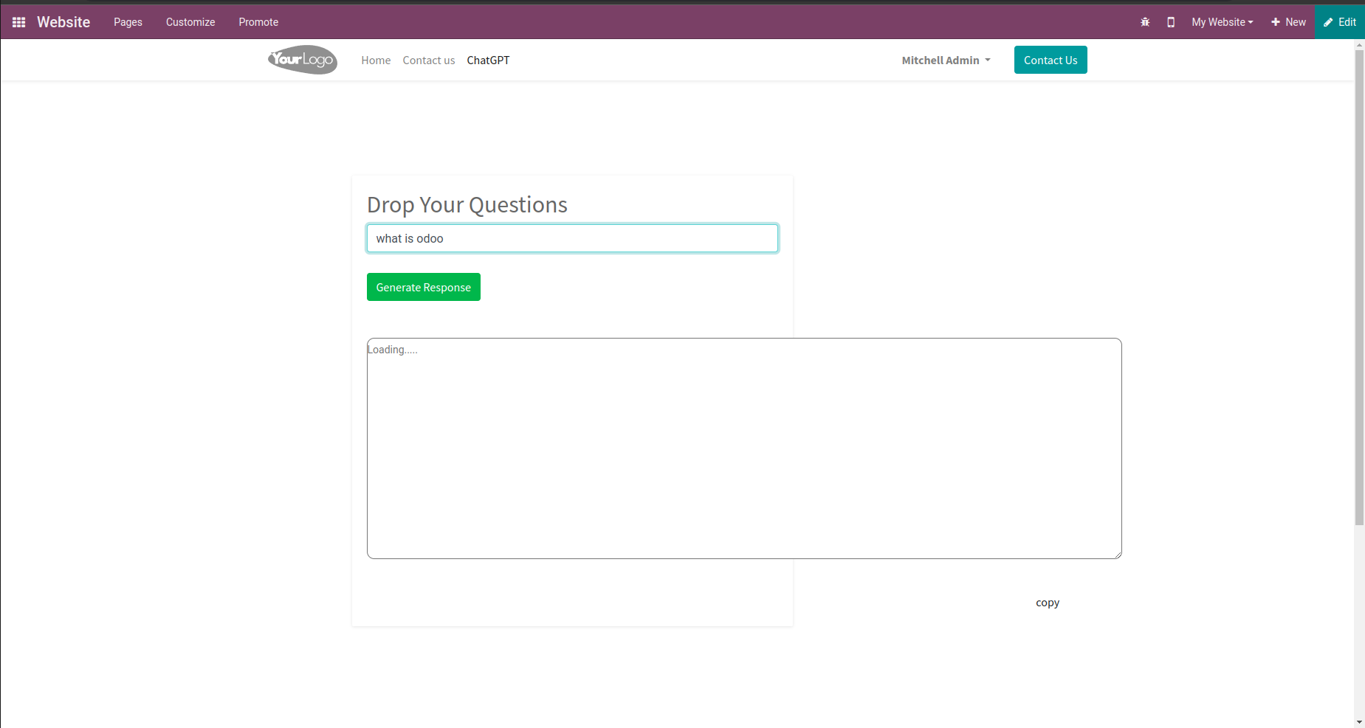Go to the Home page link

point(376,60)
